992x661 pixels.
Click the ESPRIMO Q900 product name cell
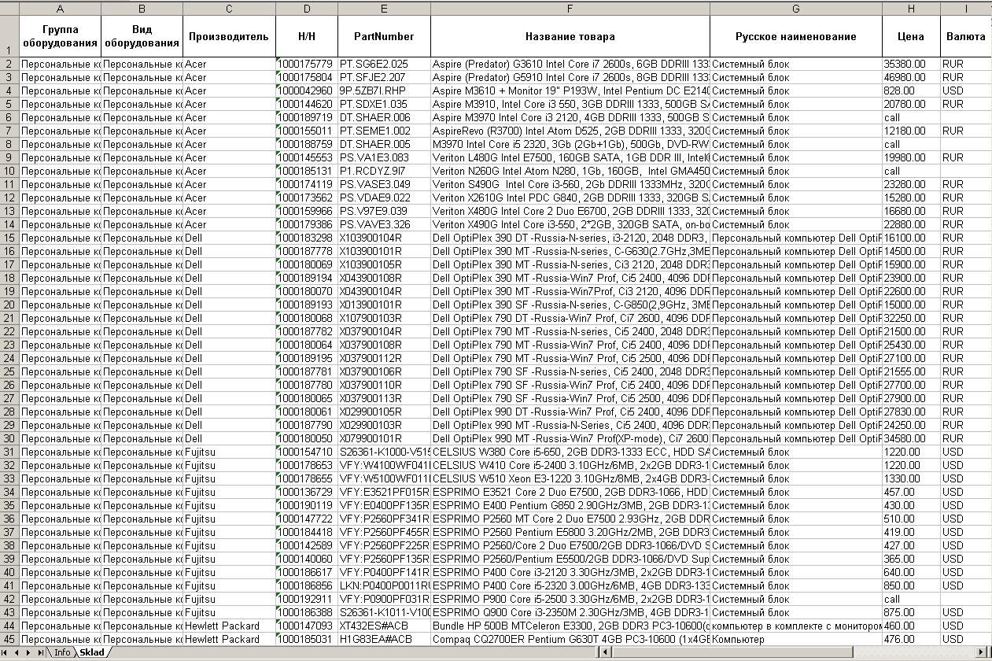click(570, 612)
